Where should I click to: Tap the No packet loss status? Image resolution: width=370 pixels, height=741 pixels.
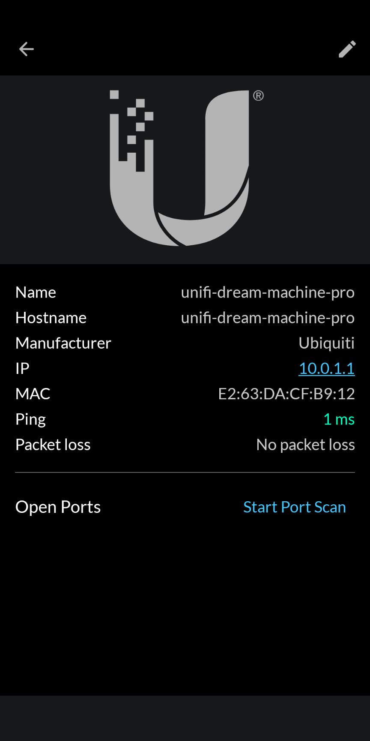[x=305, y=445]
